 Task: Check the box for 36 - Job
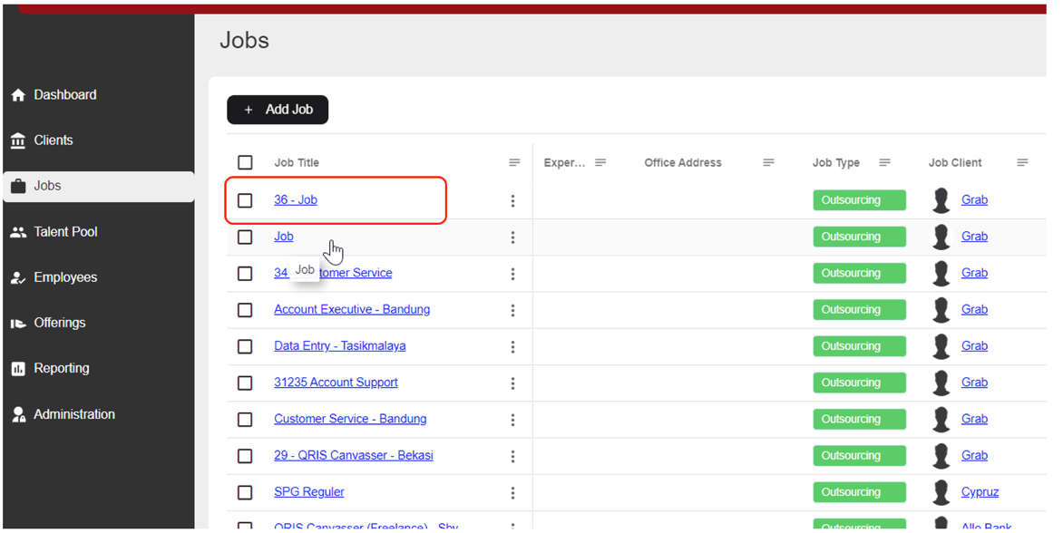point(245,200)
